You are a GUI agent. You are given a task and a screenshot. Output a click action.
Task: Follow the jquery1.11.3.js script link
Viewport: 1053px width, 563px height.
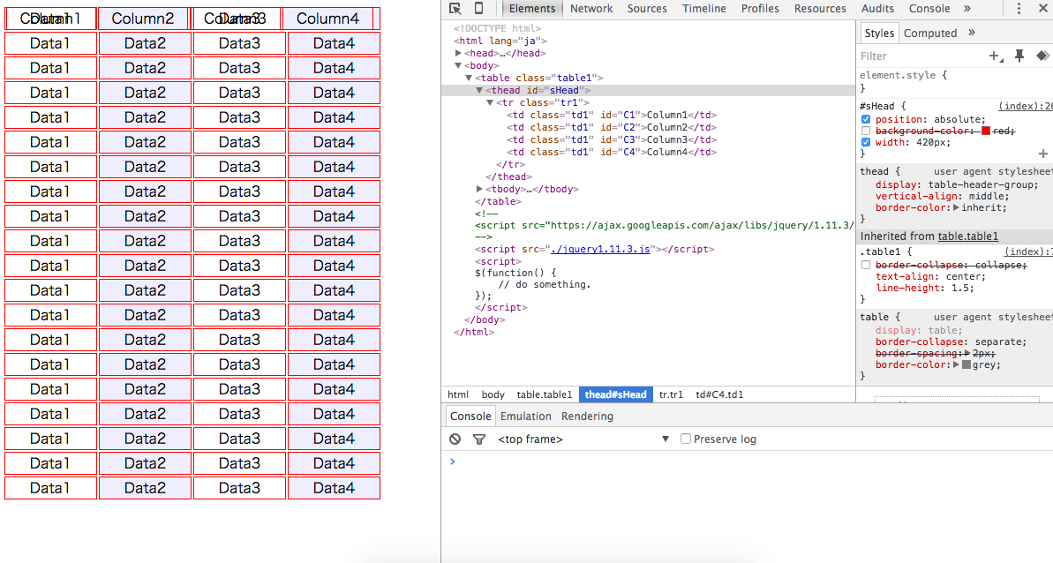[600, 250]
